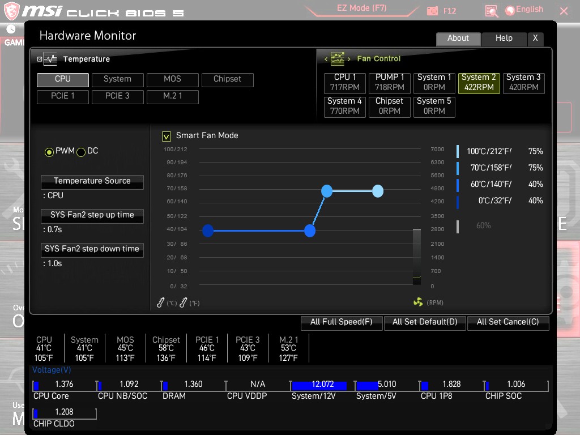Image resolution: width=580 pixels, height=435 pixels.
Task: Click the screenshot camera F12 icon
Action: pos(432,11)
